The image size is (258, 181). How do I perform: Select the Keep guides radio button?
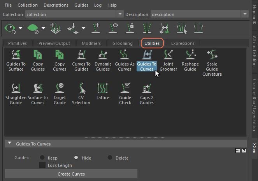click(x=42, y=158)
